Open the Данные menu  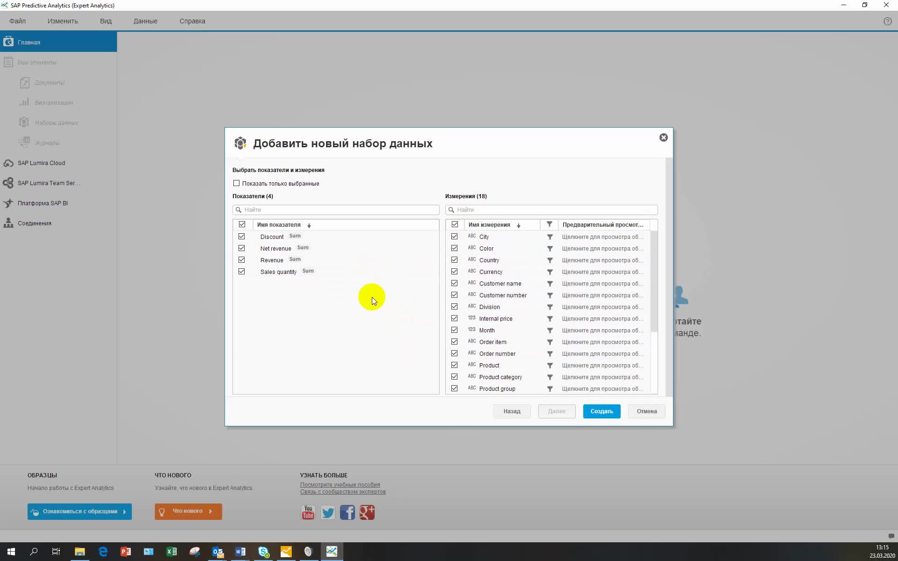coord(145,21)
